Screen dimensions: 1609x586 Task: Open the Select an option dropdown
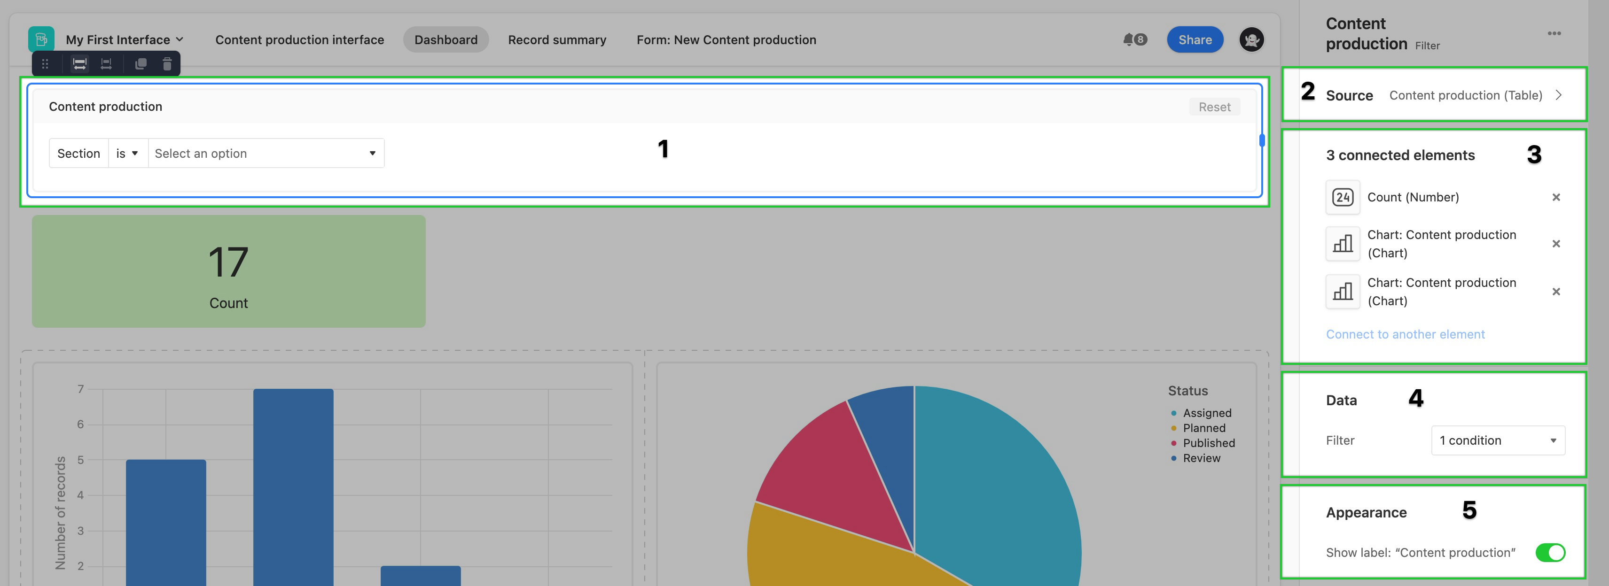pos(266,154)
